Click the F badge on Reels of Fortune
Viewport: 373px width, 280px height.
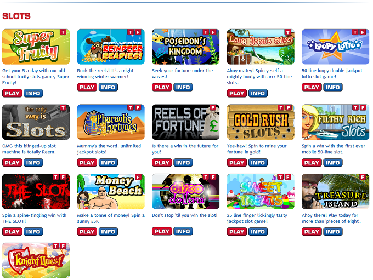[x=213, y=107]
